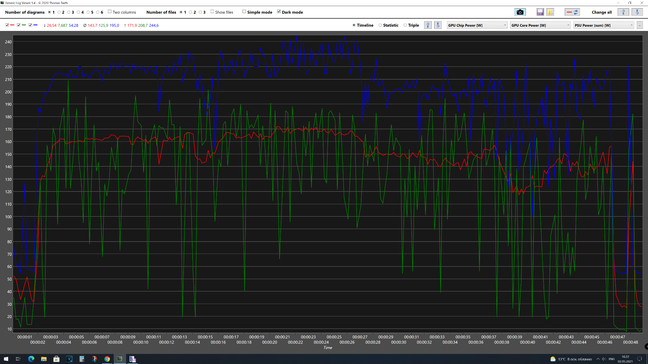The image size is (648, 364).
Task: Toggle the red graph line checkbox
Action: point(7,25)
